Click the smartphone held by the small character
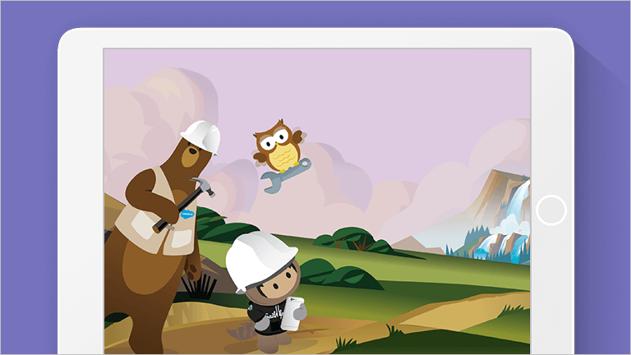 292,314
